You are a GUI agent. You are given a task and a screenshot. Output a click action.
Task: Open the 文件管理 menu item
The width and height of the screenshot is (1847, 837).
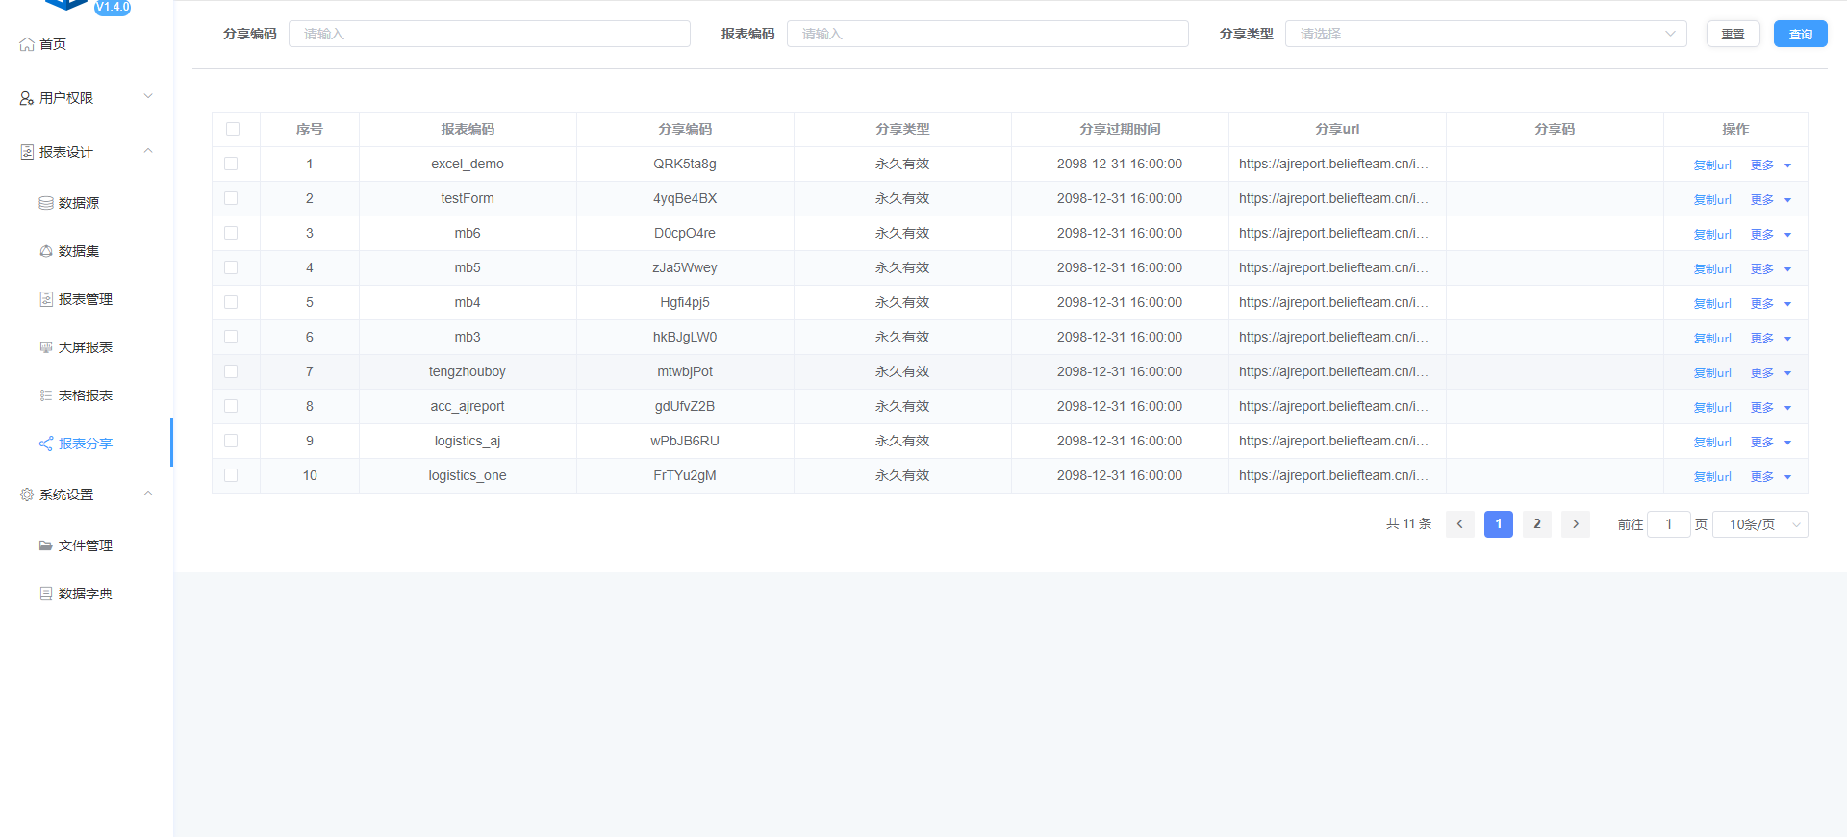tap(87, 545)
